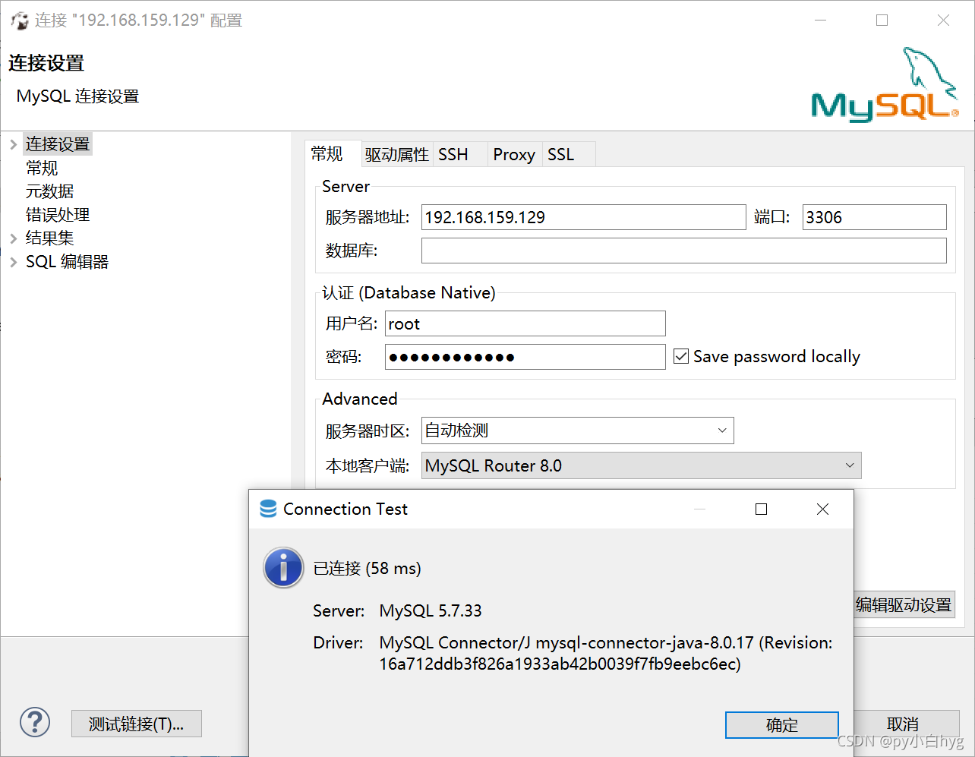Image resolution: width=975 pixels, height=757 pixels.
Task: Select 错误处理 in the left tree
Action: pyautogui.click(x=58, y=215)
